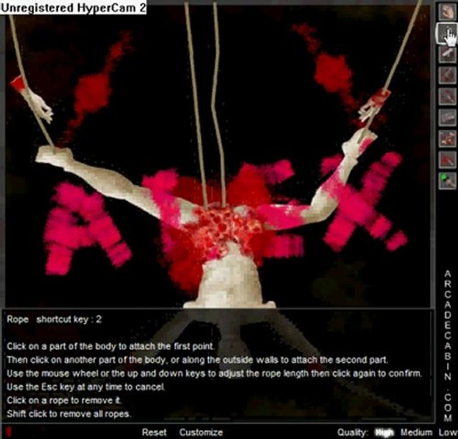This screenshot has height=439, width=458.
Task: Click the 'Use the Esc key' instruction line
Action: (86, 387)
